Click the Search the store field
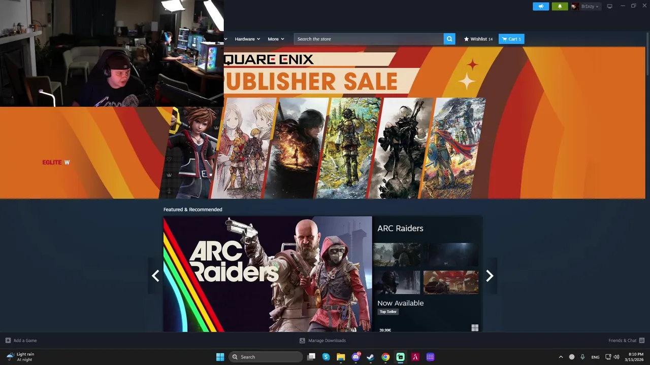The height and width of the screenshot is (365, 650). [x=369, y=39]
